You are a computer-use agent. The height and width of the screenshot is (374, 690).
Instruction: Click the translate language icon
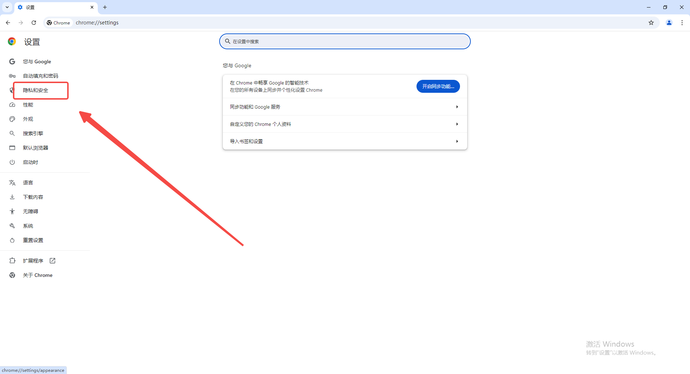[x=12, y=183]
